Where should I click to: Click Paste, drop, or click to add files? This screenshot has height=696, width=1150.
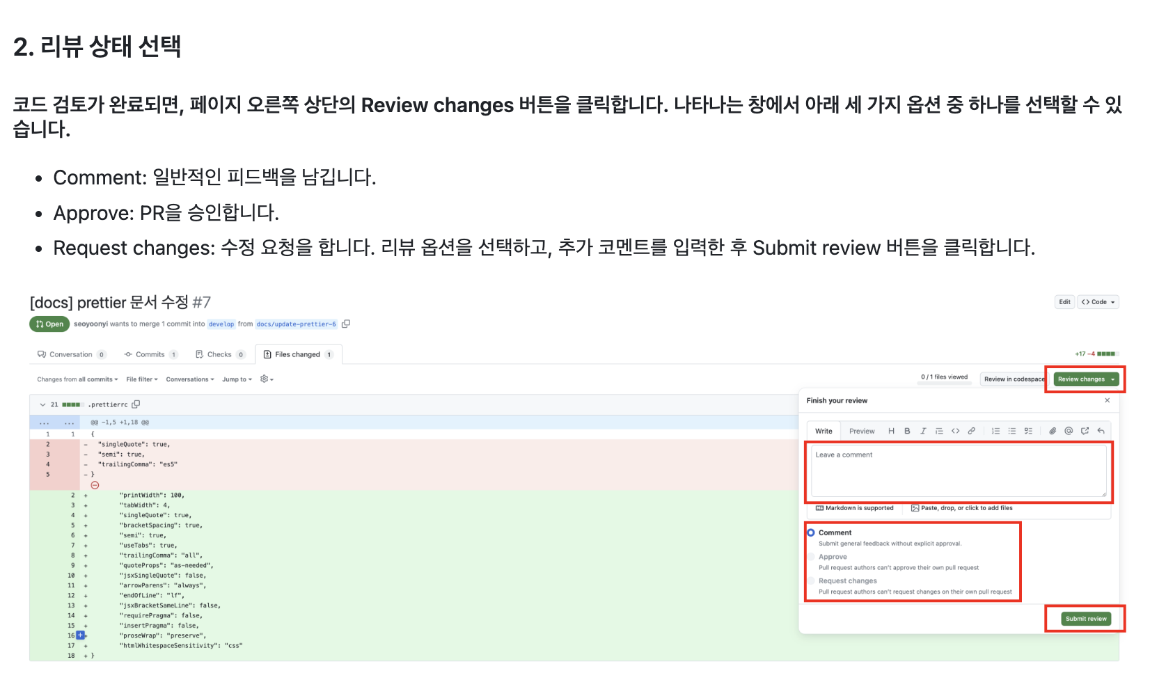click(x=962, y=508)
